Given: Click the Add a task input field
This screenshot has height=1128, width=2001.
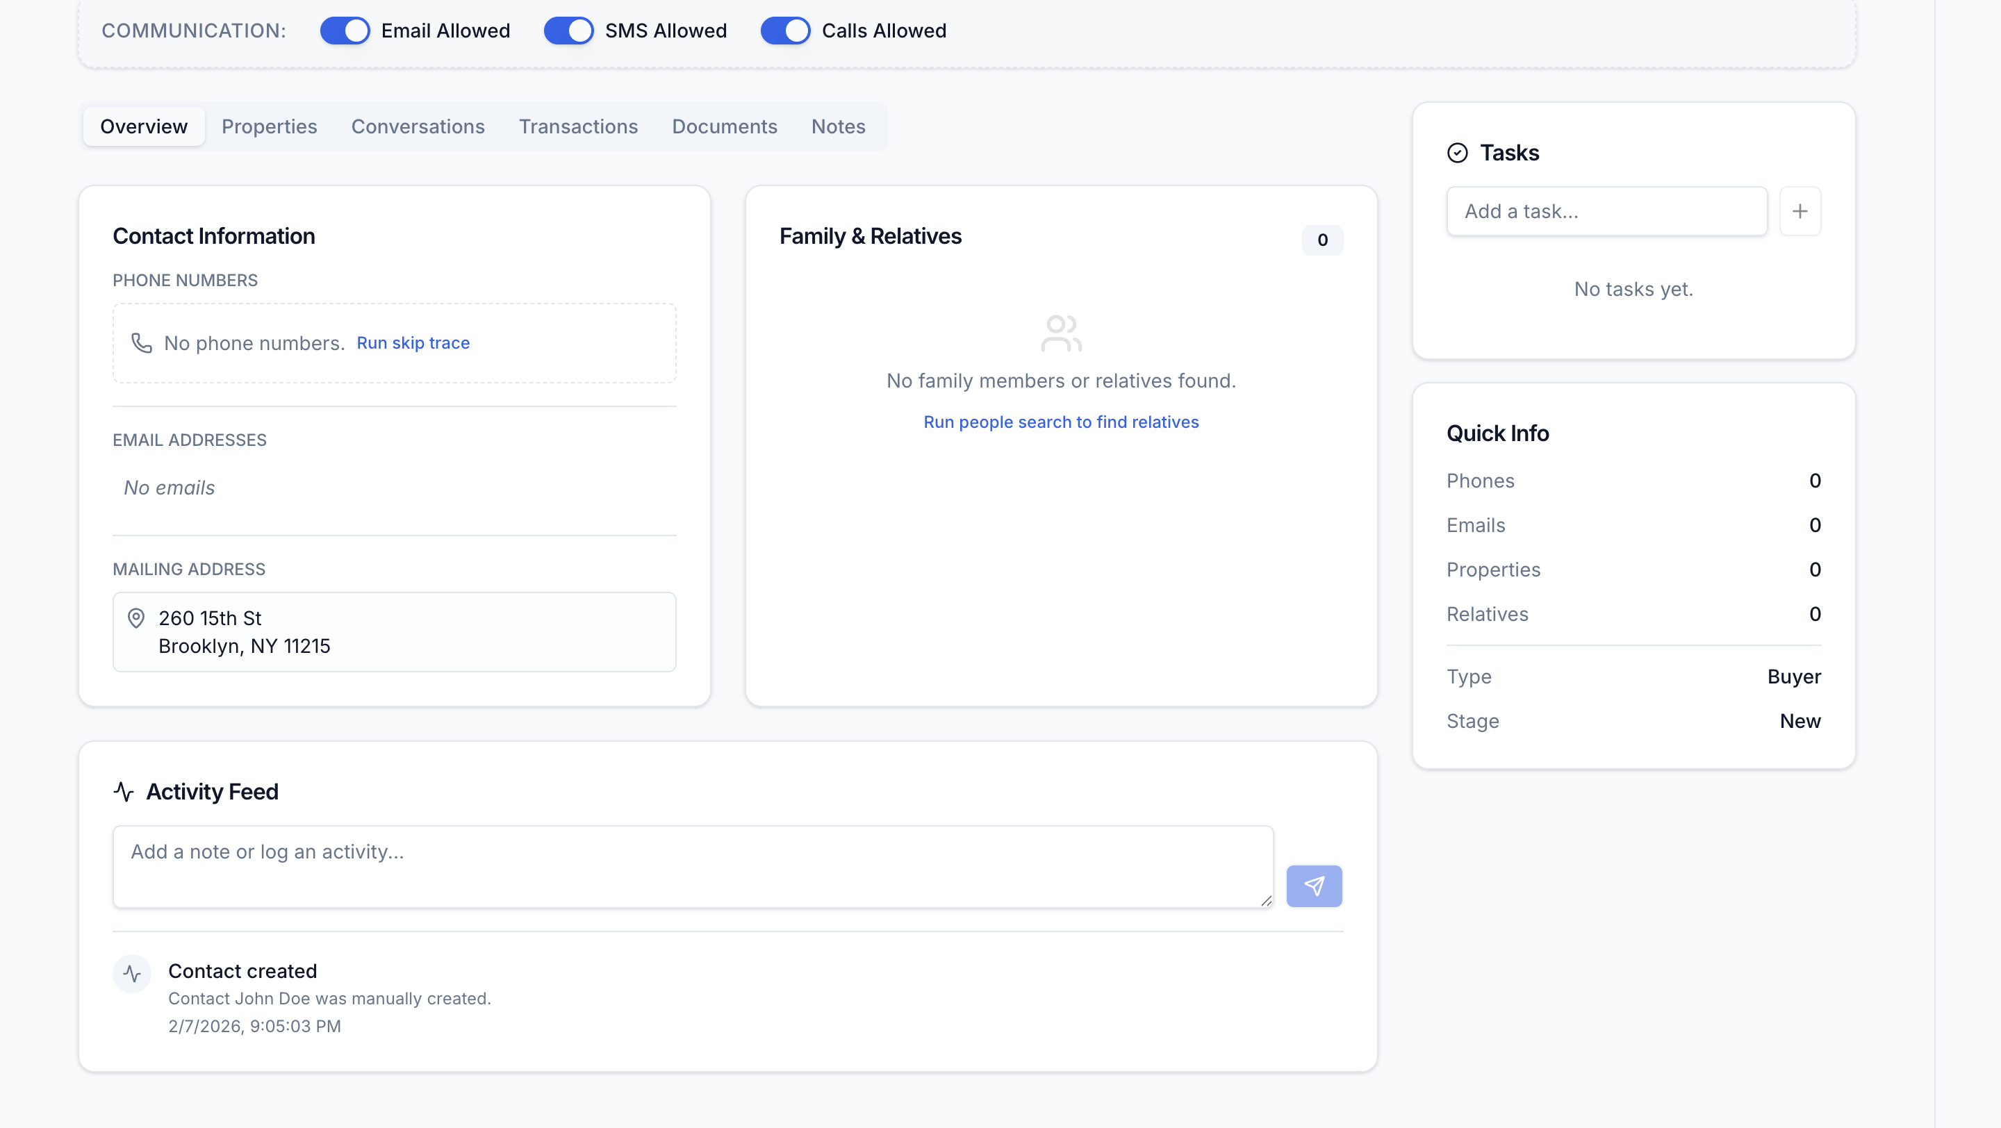Looking at the screenshot, I should (1607, 210).
